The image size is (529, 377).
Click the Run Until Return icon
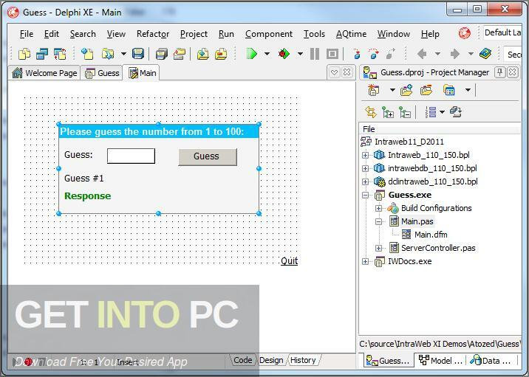pyautogui.click(x=391, y=54)
